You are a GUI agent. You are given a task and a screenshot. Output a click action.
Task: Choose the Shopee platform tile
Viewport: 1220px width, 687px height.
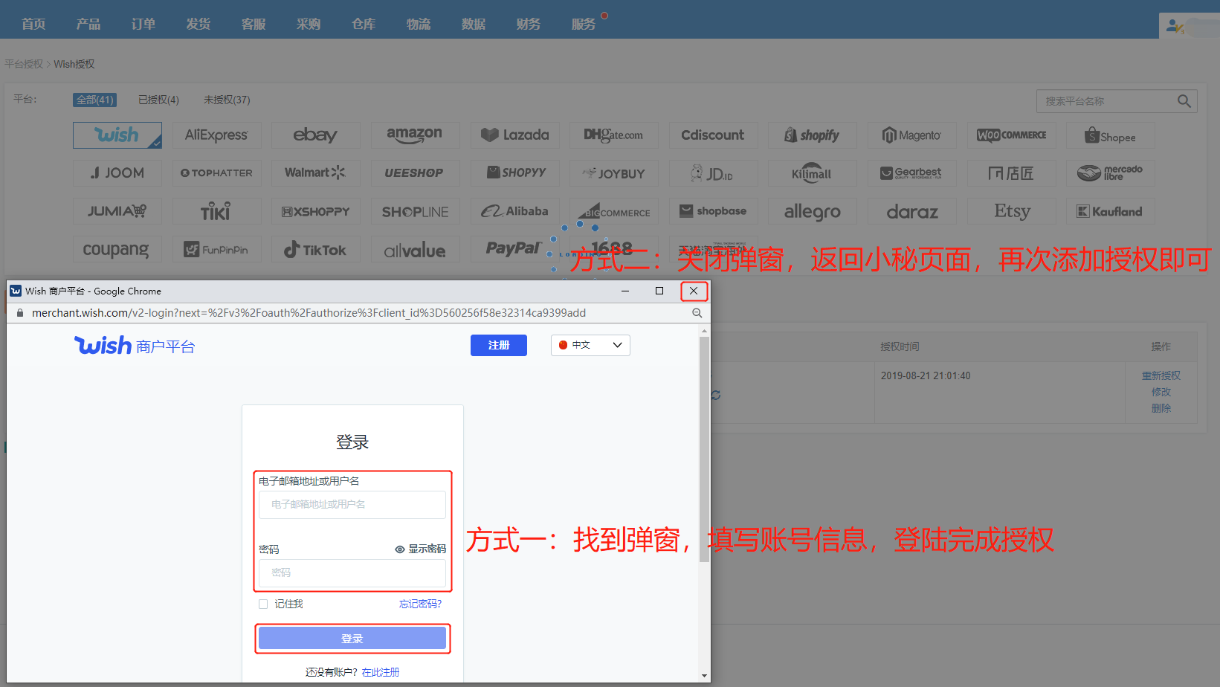pos(1111,135)
